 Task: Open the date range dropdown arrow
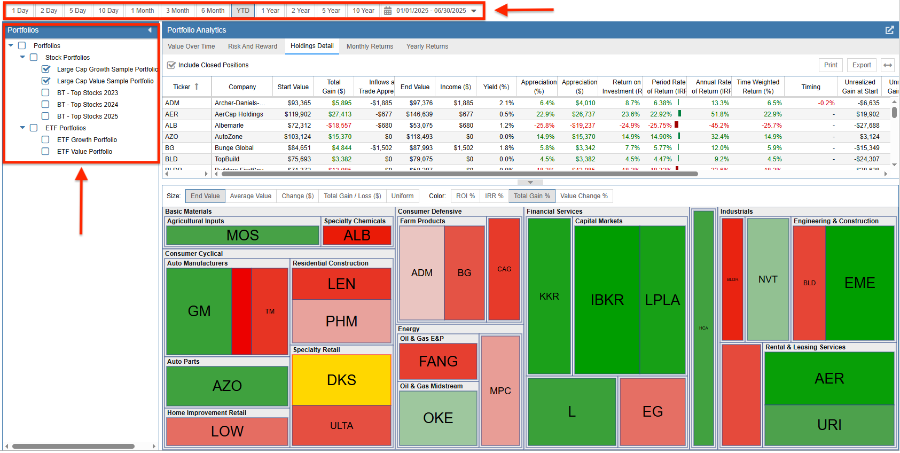click(474, 11)
